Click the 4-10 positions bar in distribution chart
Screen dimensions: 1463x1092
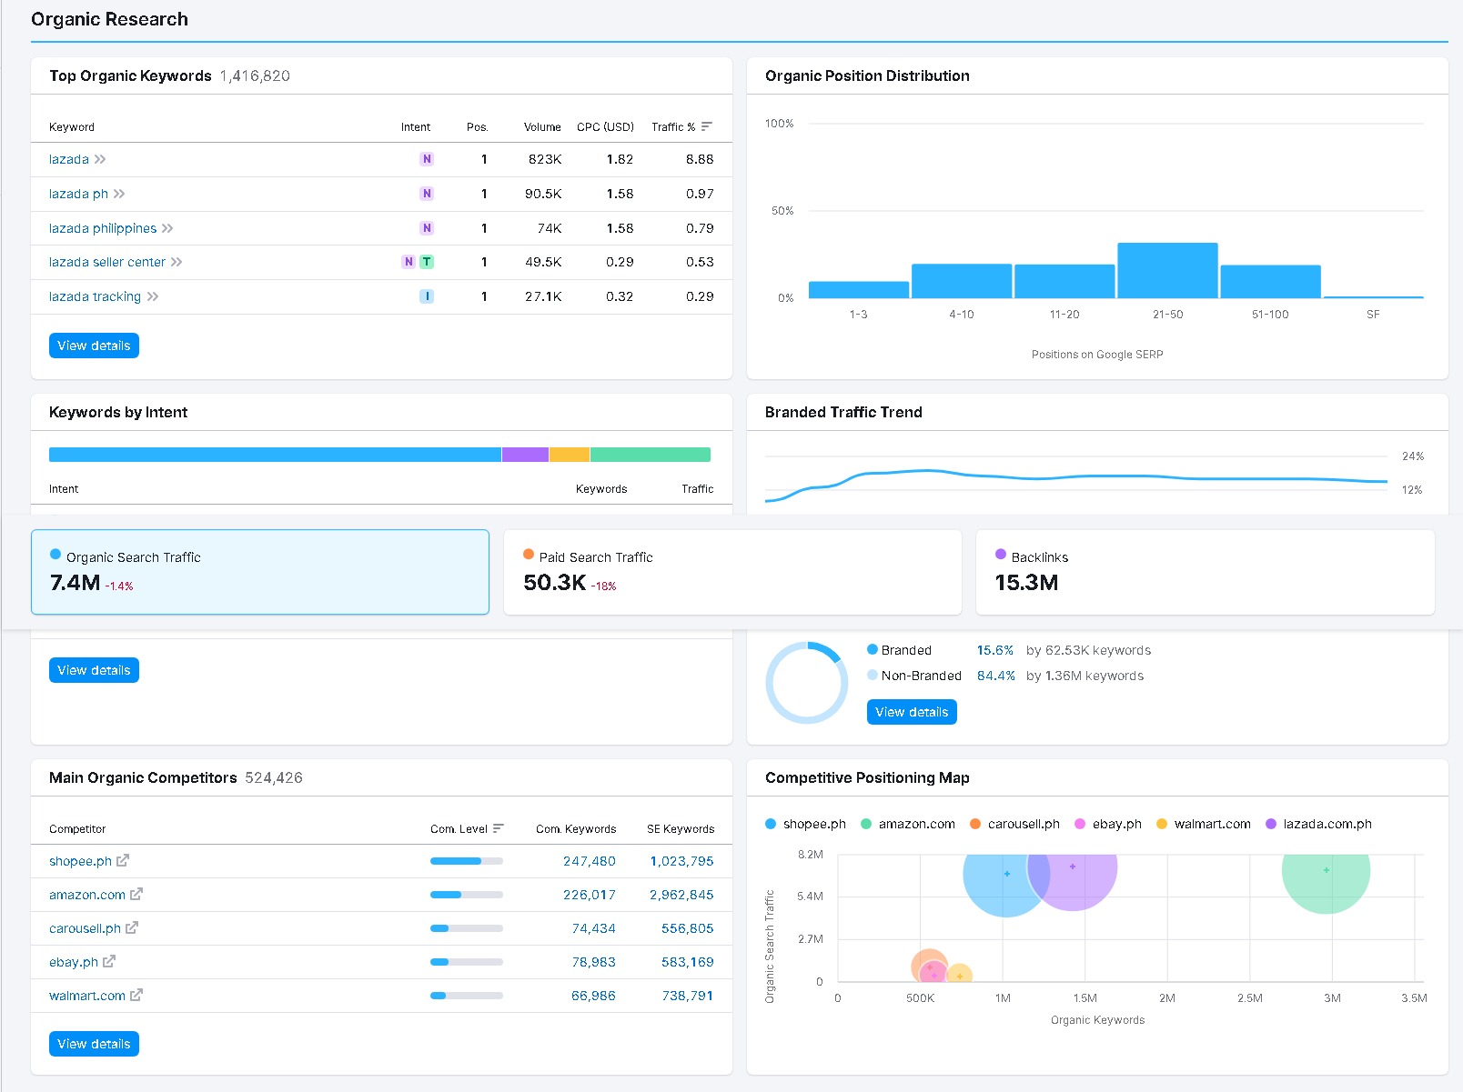point(962,281)
